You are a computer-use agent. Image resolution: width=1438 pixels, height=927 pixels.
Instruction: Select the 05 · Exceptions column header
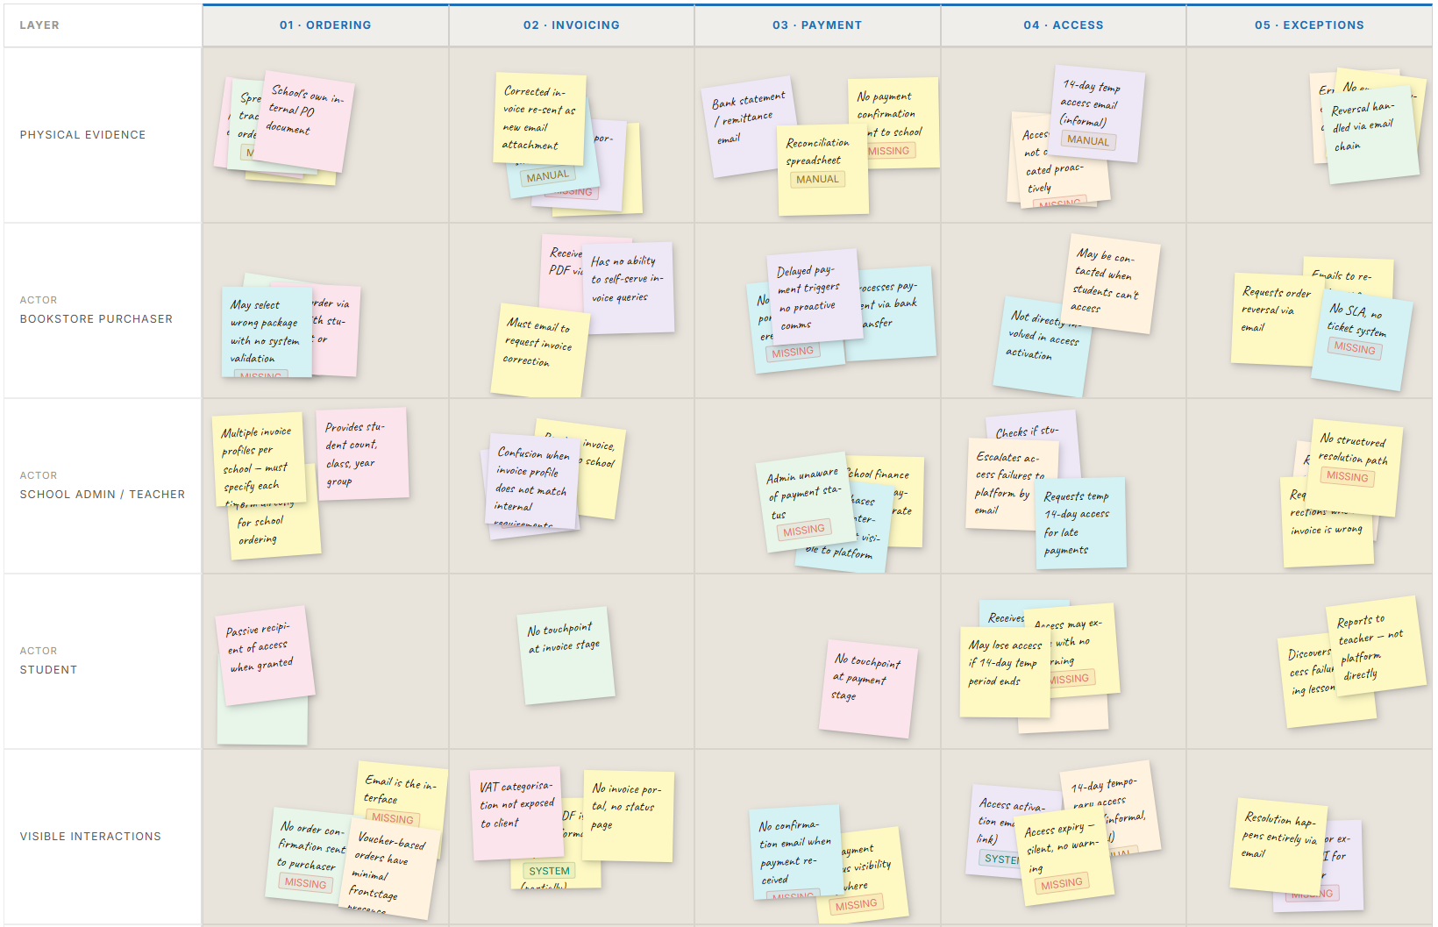1309,25
